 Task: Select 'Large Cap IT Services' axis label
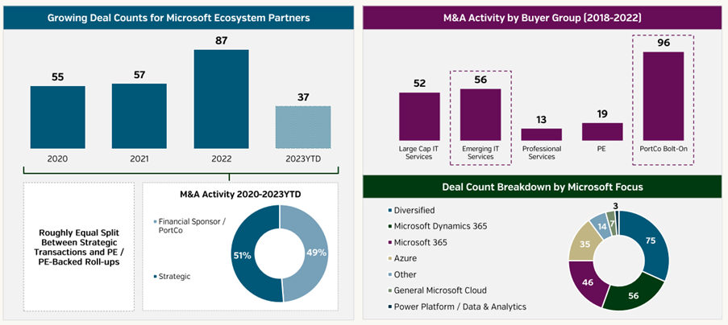[x=419, y=153]
